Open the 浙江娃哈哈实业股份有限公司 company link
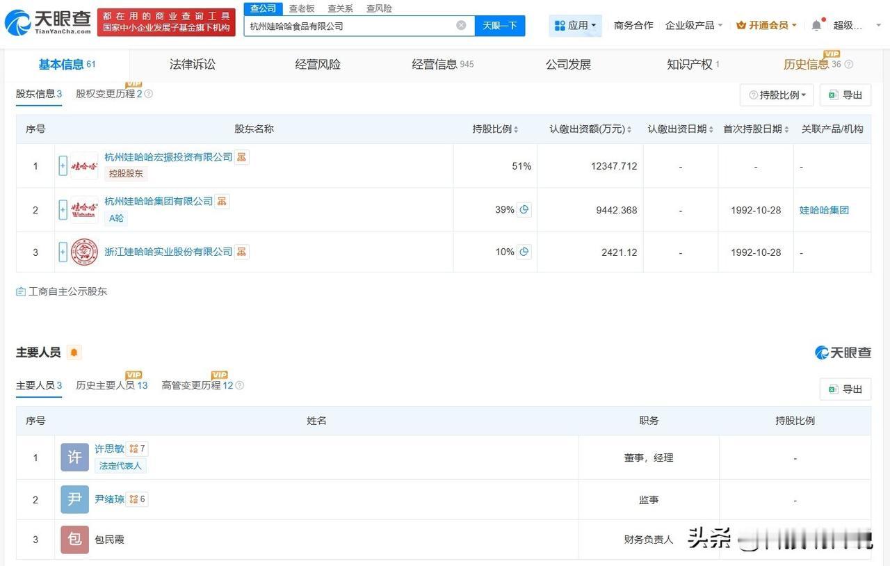Screen dimensions: 890x566 [168, 252]
